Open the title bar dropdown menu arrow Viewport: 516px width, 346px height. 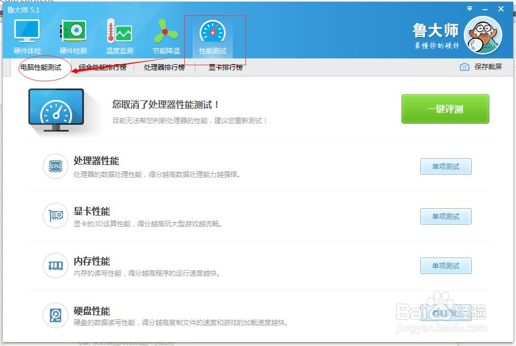tap(470, 9)
